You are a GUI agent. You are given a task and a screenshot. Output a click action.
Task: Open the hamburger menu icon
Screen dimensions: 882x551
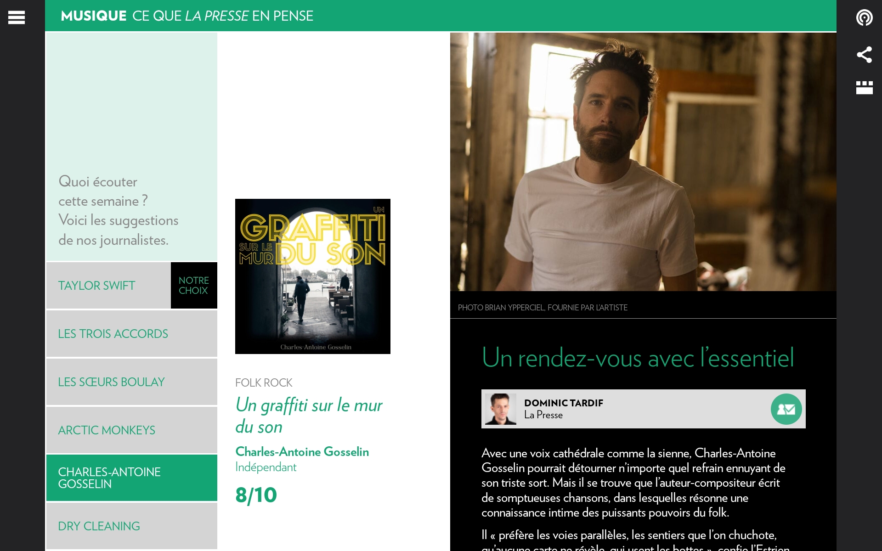click(x=17, y=17)
